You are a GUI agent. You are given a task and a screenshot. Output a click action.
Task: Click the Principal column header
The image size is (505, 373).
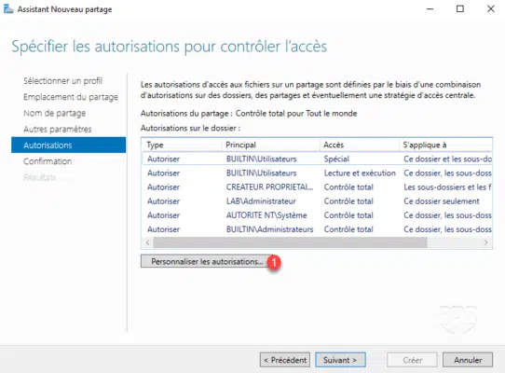click(270, 145)
